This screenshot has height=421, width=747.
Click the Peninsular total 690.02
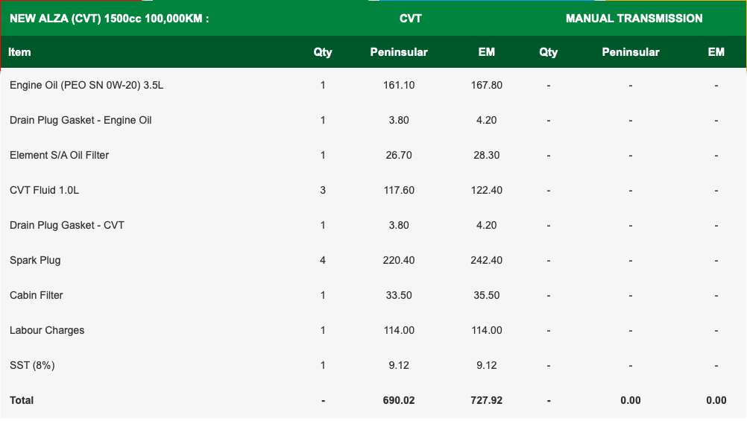tap(399, 400)
